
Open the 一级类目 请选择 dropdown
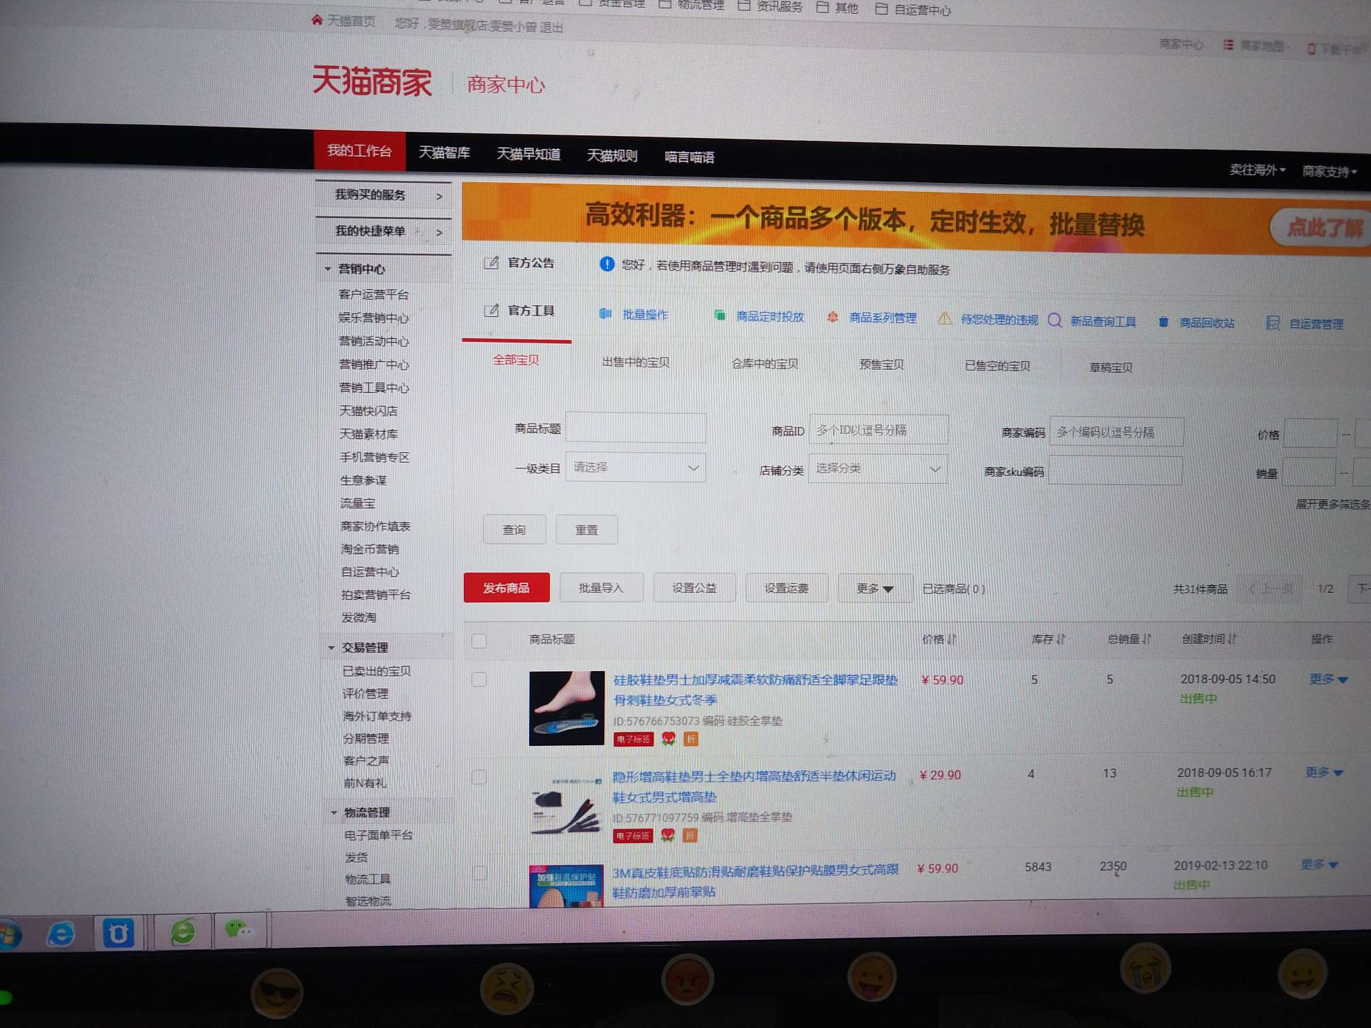(x=635, y=468)
